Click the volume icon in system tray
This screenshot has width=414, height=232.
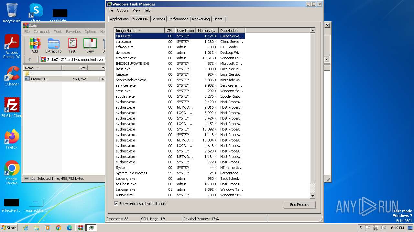pos(383,228)
